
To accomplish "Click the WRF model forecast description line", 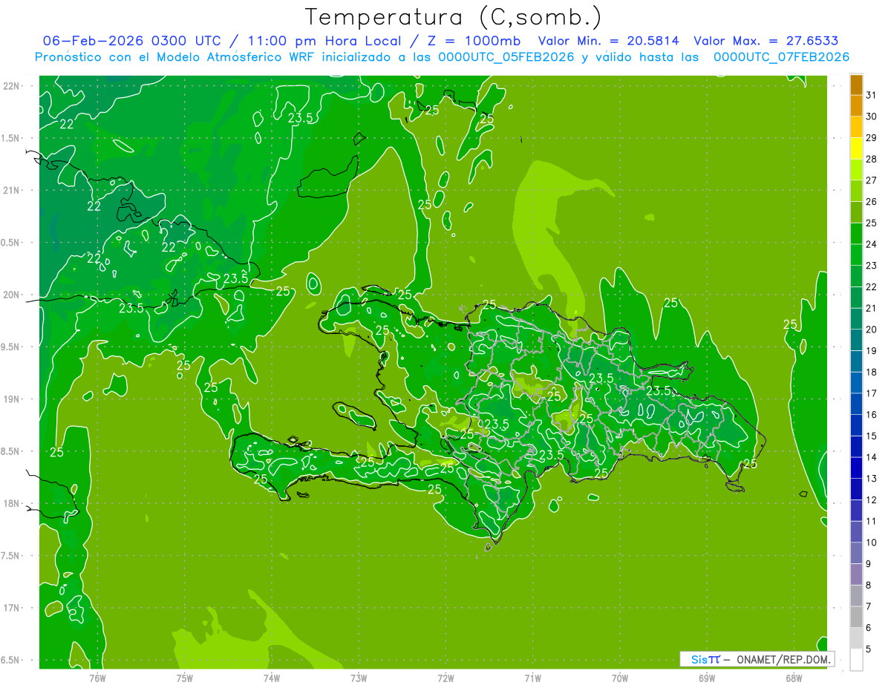I will click(442, 57).
